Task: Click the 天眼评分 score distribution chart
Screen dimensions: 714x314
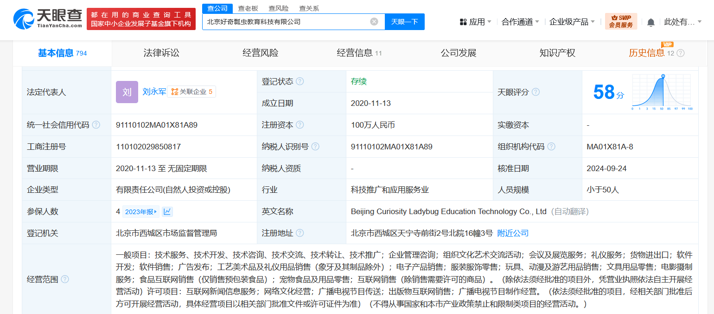Action: point(662,92)
